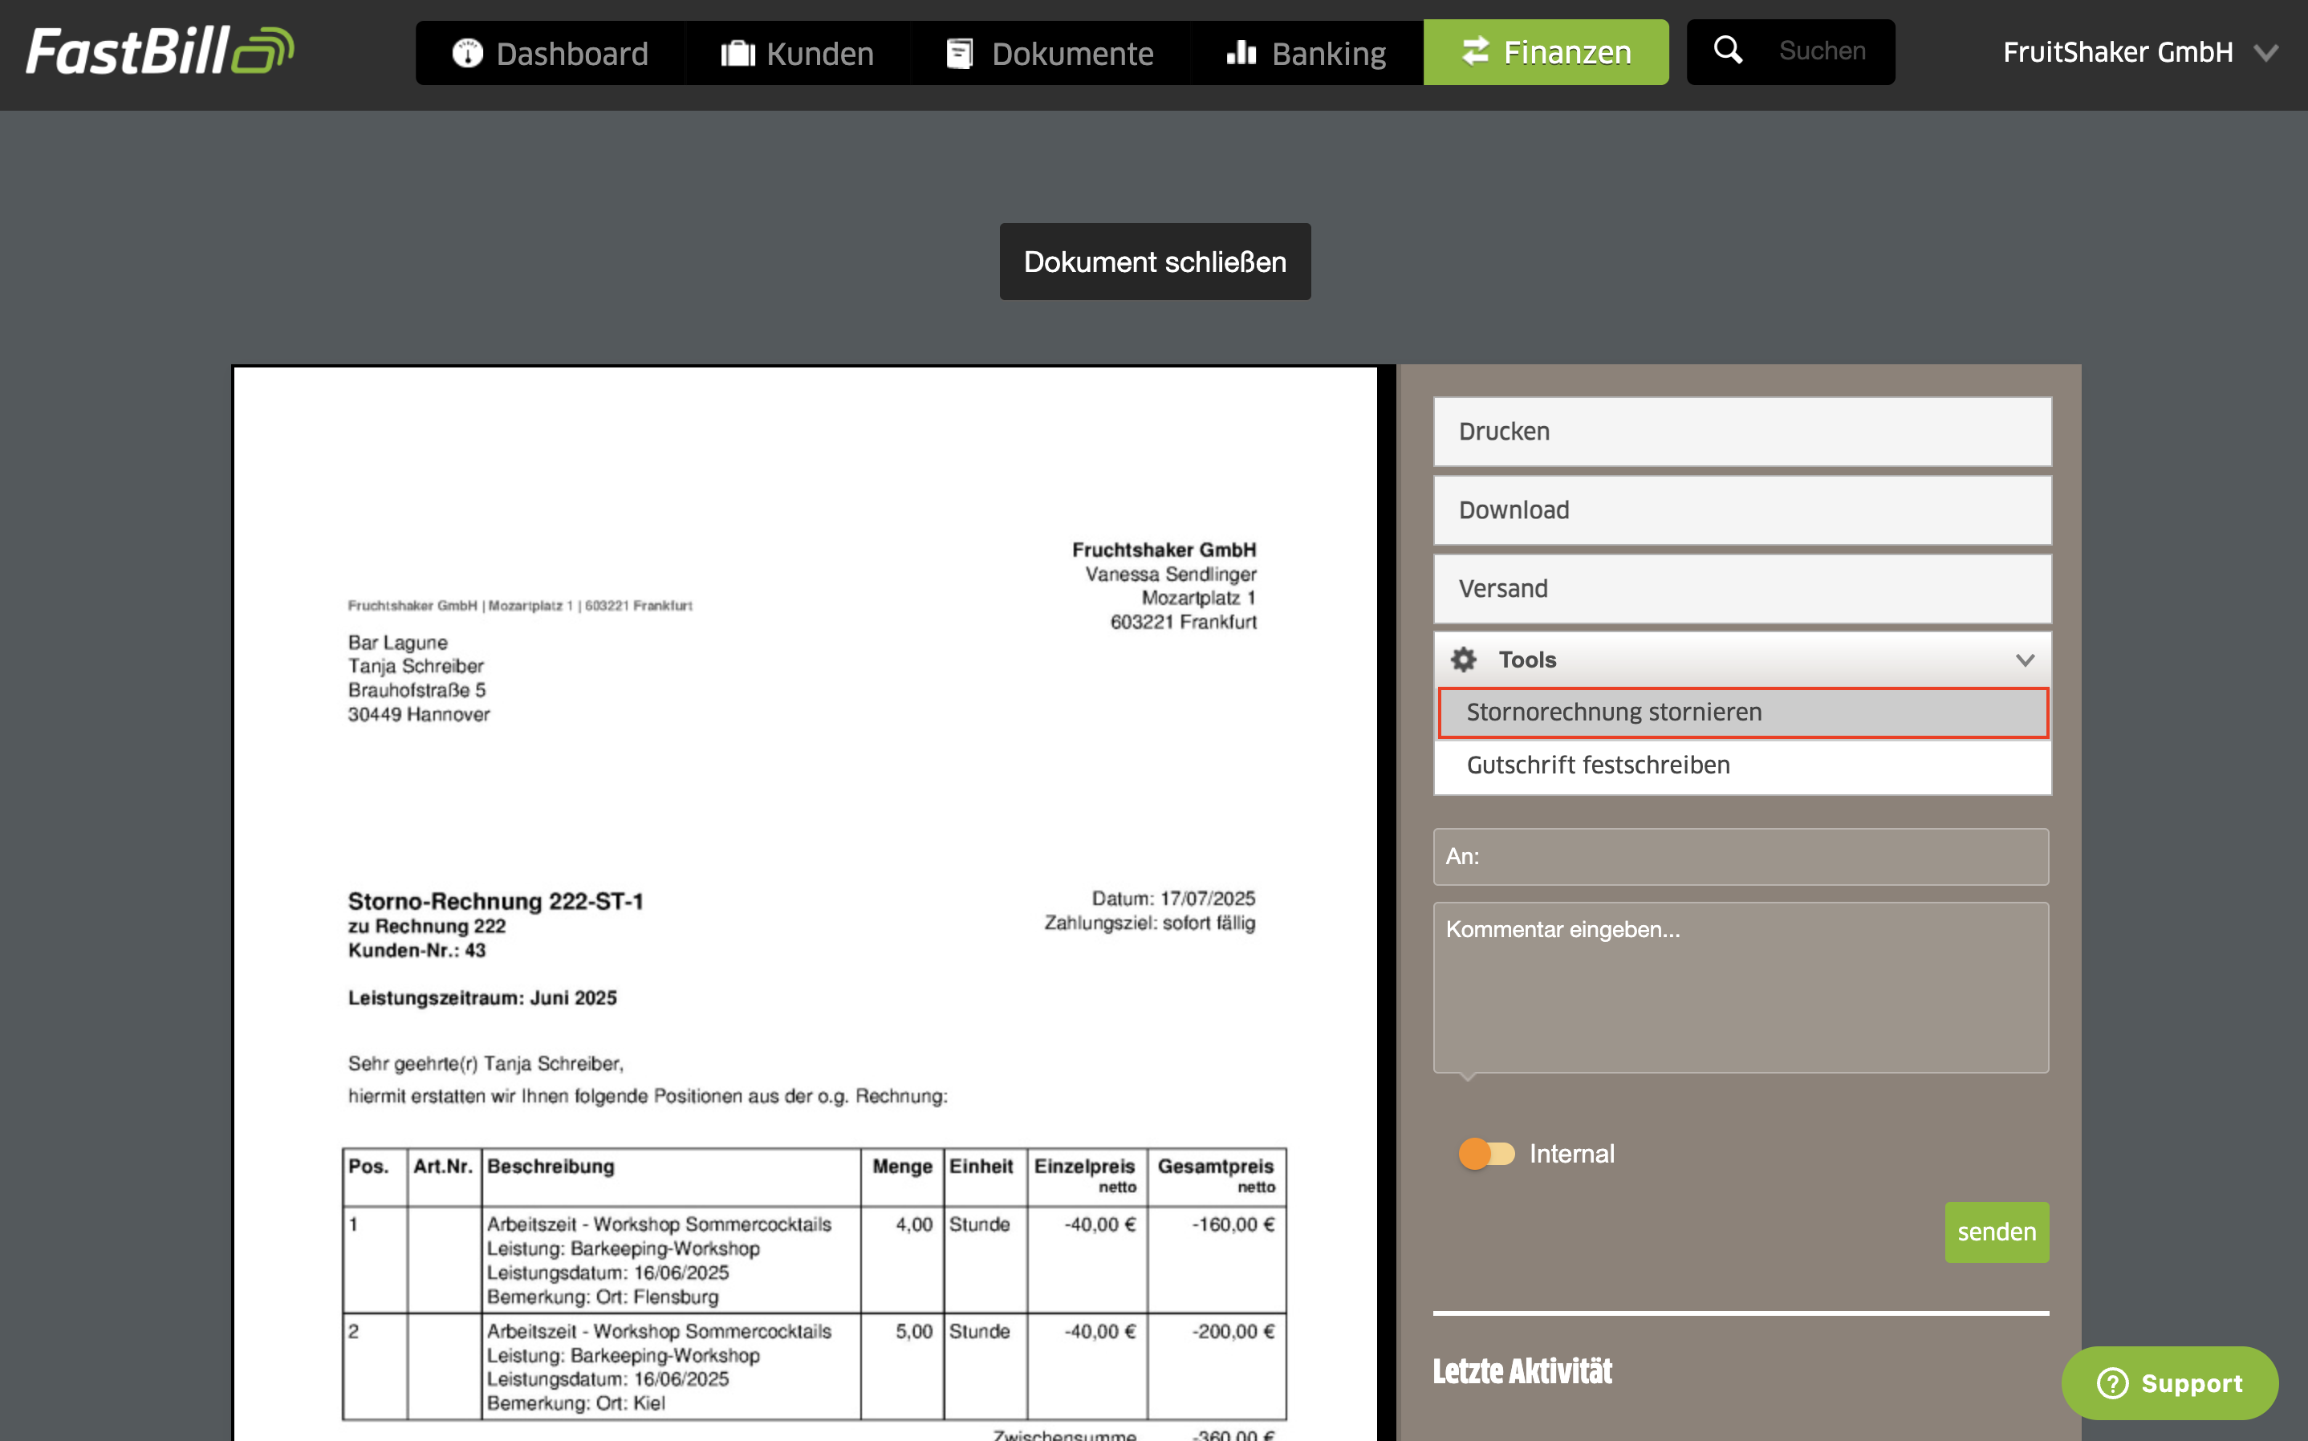Click the Dokumente page icon
This screenshot has width=2308, height=1441.
[960, 52]
